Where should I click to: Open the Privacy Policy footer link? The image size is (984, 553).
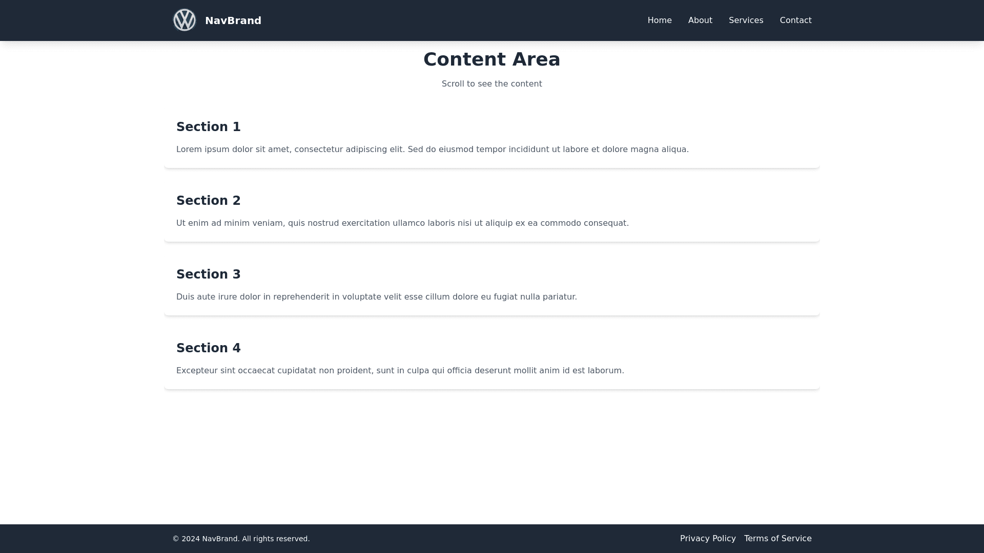tap(708, 539)
